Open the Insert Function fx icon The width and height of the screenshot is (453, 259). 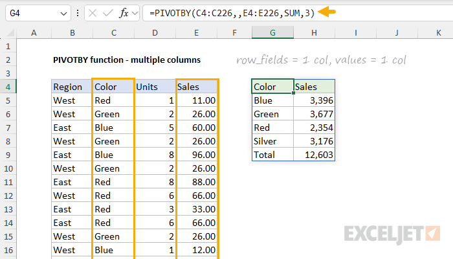pyautogui.click(x=124, y=13)
